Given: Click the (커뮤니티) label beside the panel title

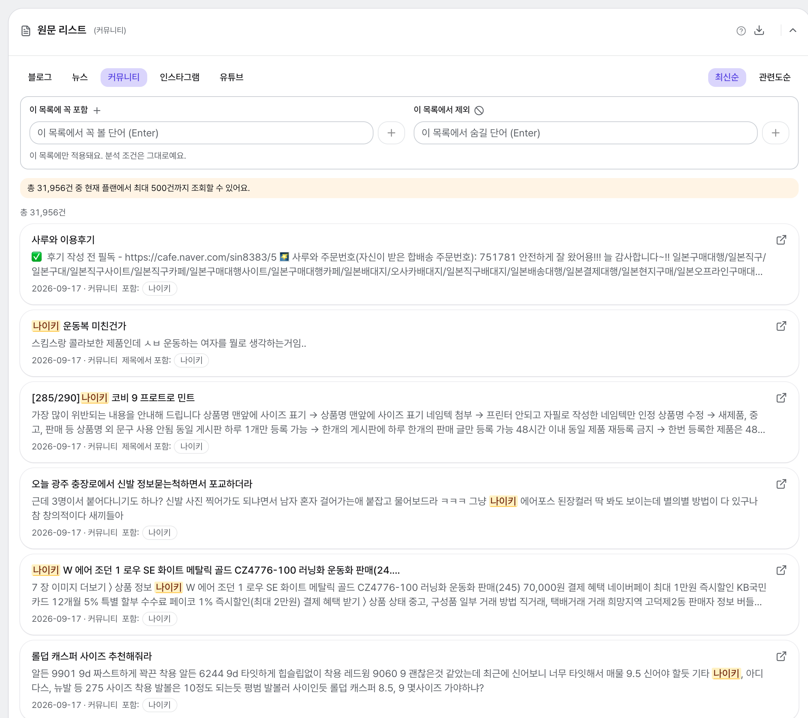Looking at the screenshot, I should (110, 31).
